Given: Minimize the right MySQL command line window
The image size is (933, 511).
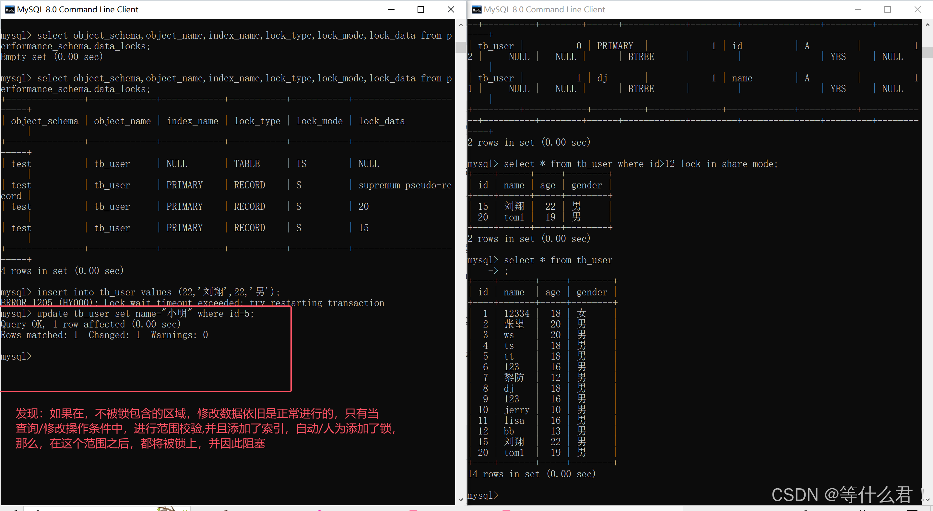Looking at the screenshot, I should [858, 9].
